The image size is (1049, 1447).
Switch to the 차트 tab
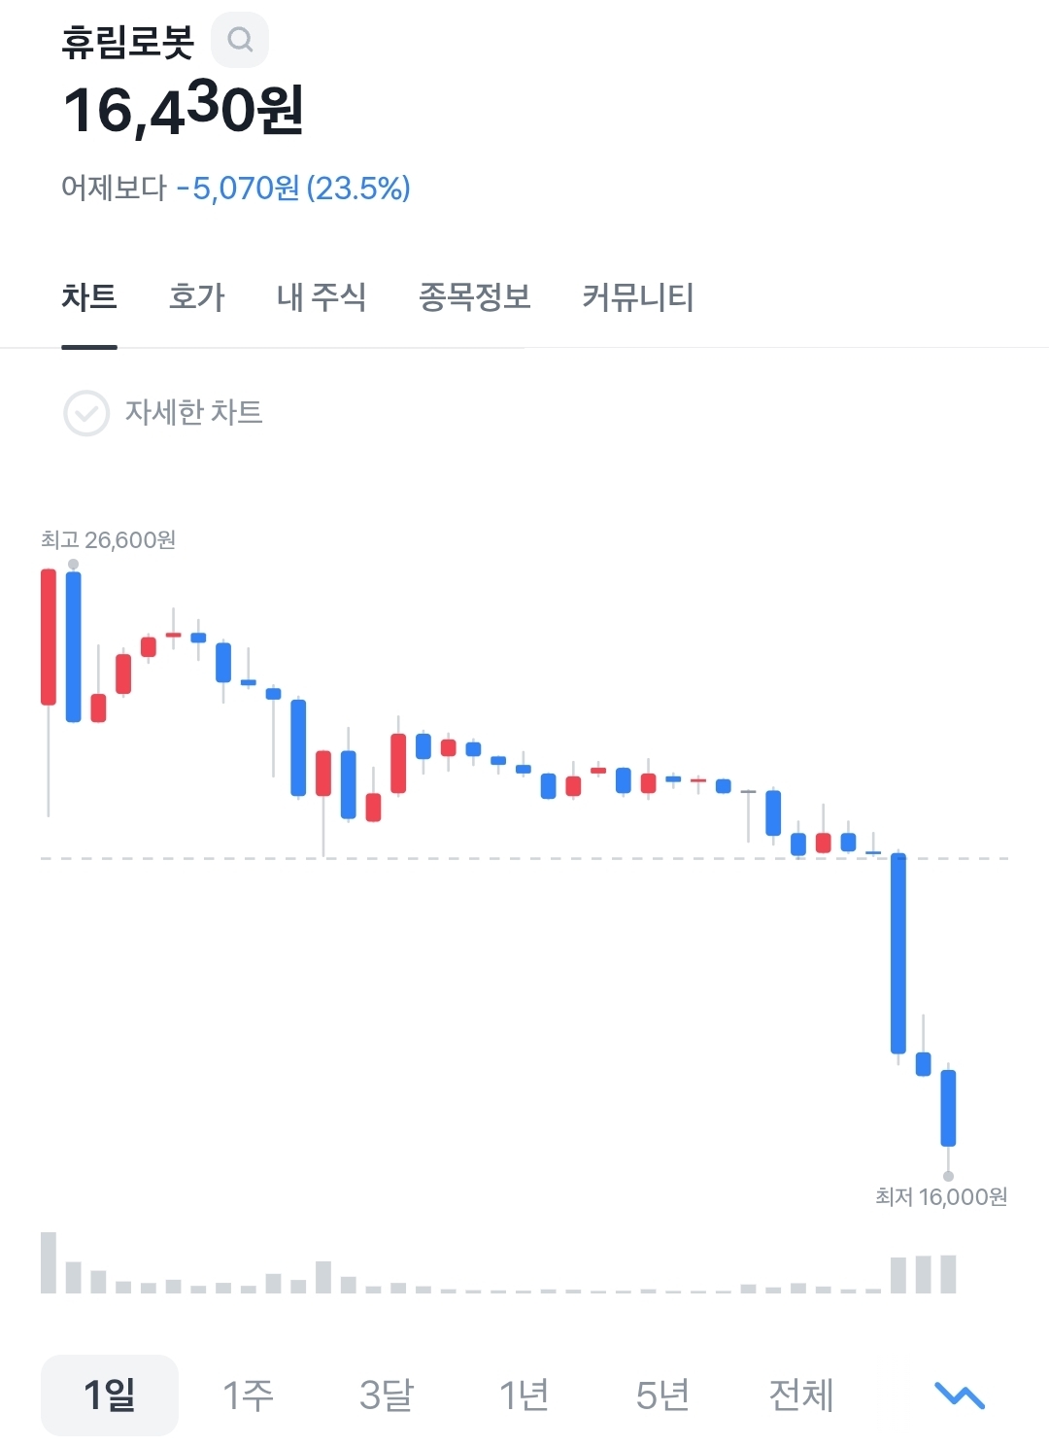coord(89,296)
